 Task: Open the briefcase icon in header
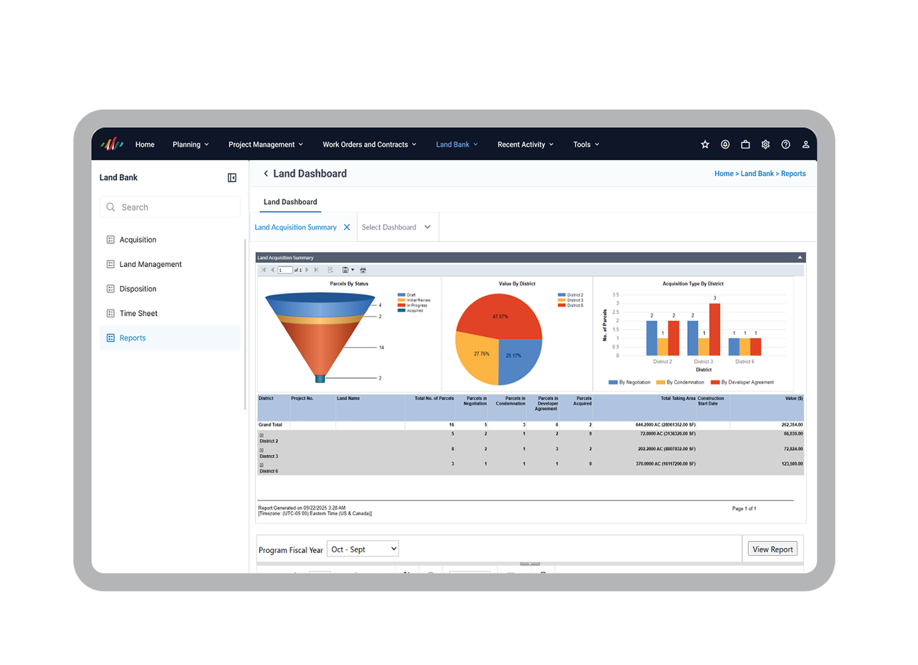745,144
